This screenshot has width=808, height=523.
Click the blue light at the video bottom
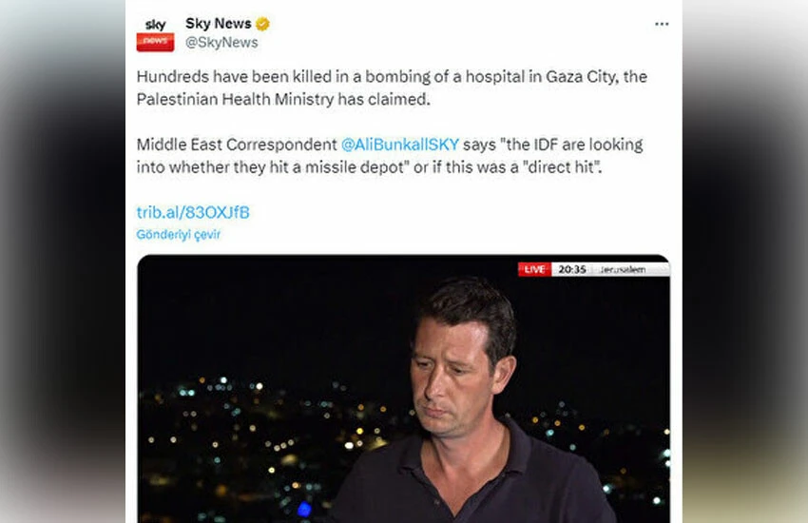click(304, 509)
